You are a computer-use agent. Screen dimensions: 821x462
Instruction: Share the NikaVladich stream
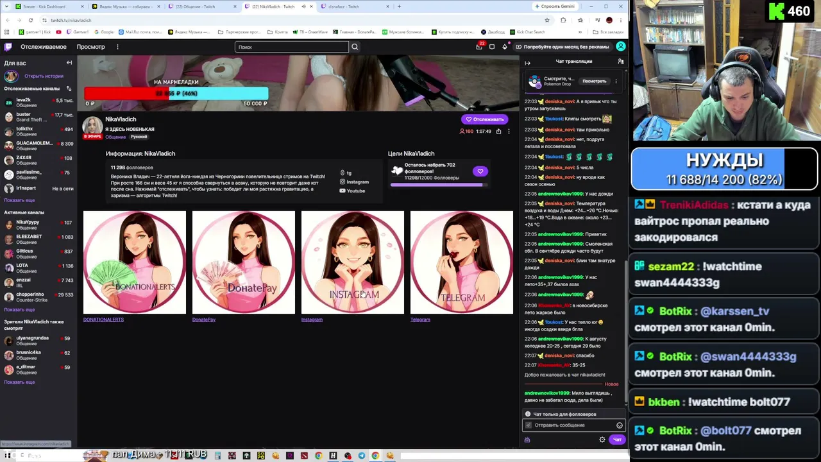(498, 132)
